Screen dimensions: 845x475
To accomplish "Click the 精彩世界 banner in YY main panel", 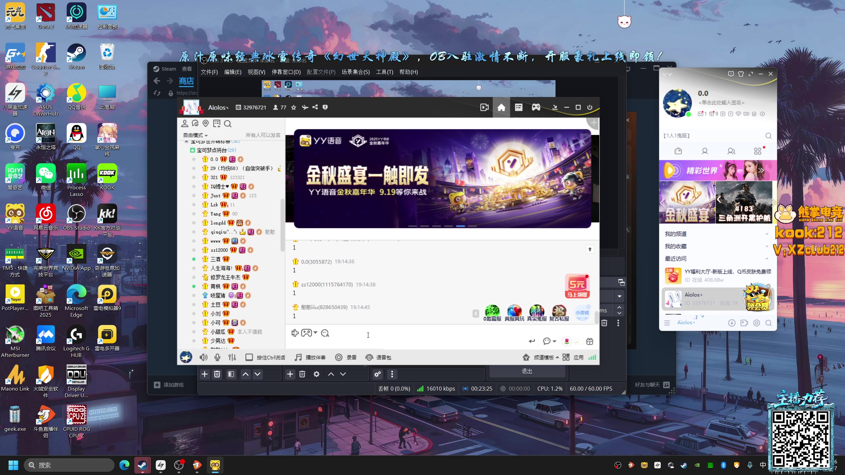I will coord(718,171).
